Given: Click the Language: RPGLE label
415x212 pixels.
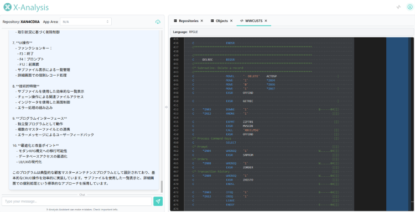Looking at the screenshot, I should (x=185, y=32).
